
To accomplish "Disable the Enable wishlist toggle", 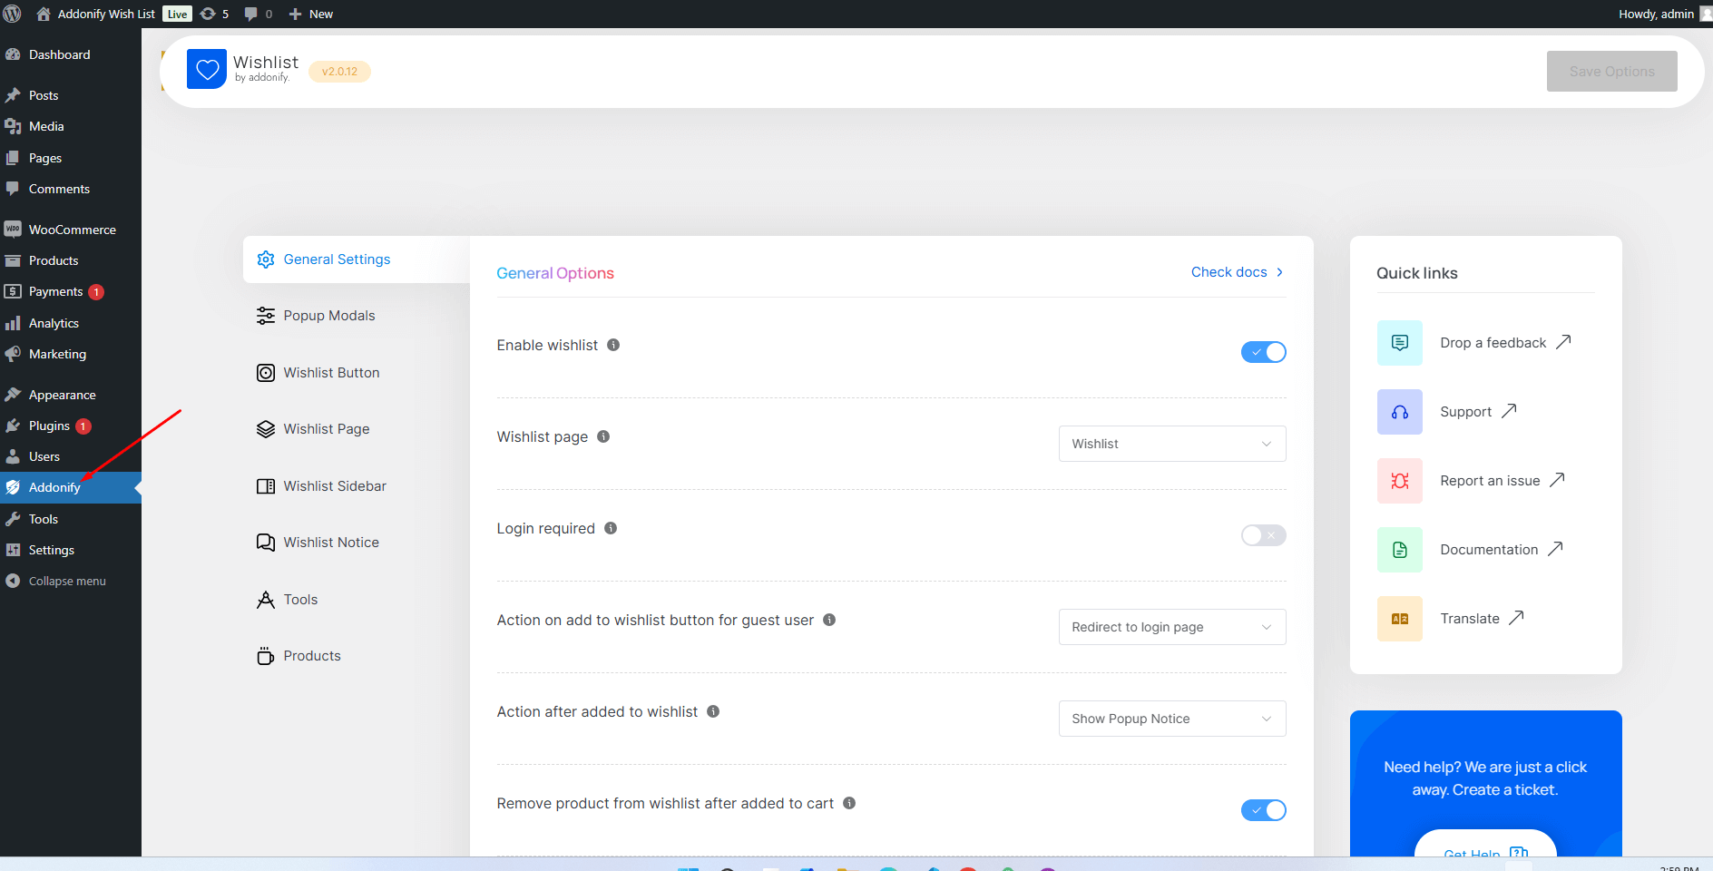I will coord(1264,352).
